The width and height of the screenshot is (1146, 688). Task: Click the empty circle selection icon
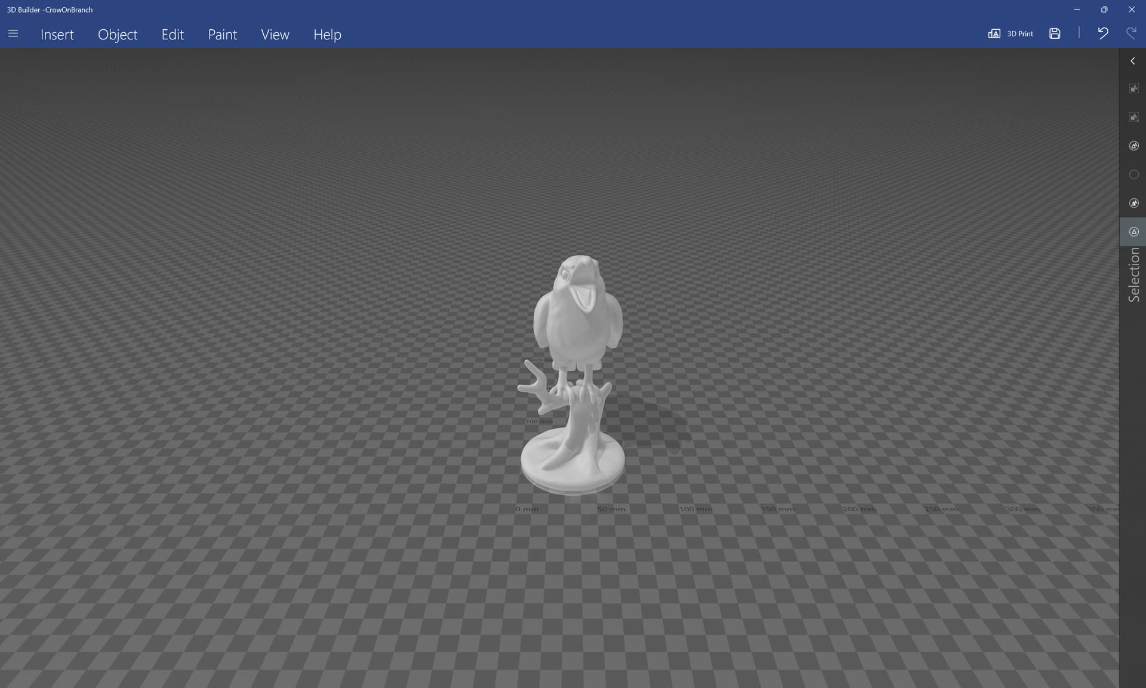pos(1133,174)
